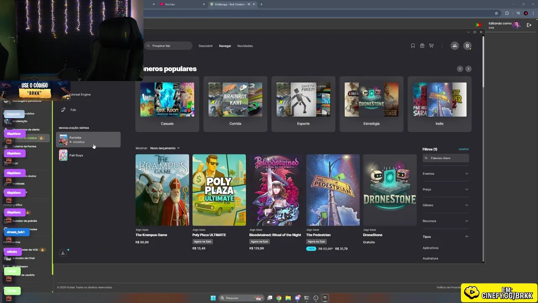
Task: Open Poly Plaza ULTIMATE cover
Action: point(219,190)
